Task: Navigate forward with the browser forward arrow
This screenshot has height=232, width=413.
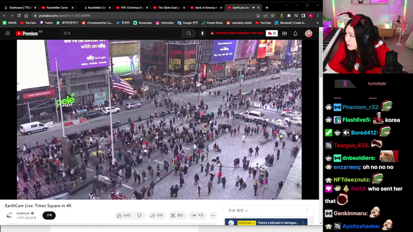Action: 12,15
